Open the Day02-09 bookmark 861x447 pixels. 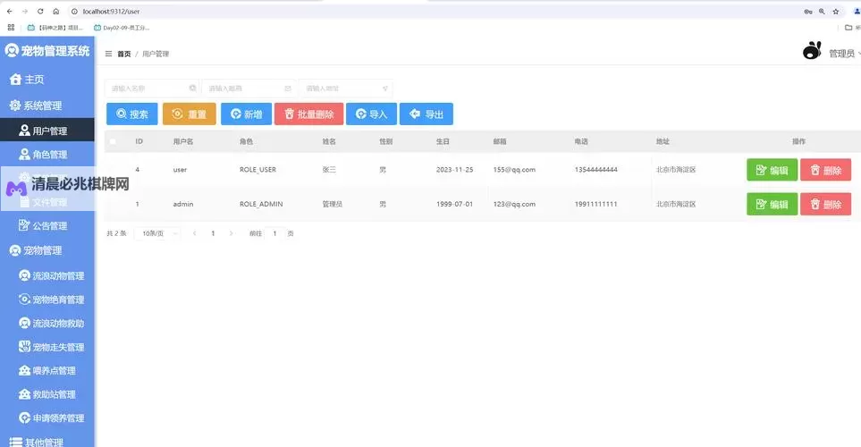pyautogui.click(x=122, y=27)
